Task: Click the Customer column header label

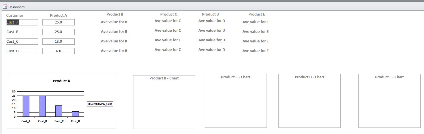Action: tap(15, 16)
